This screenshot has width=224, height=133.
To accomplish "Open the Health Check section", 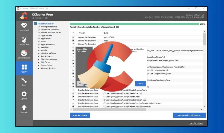I will click(x=24, y=27).
